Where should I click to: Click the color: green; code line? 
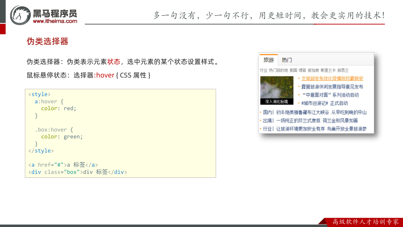62,137
